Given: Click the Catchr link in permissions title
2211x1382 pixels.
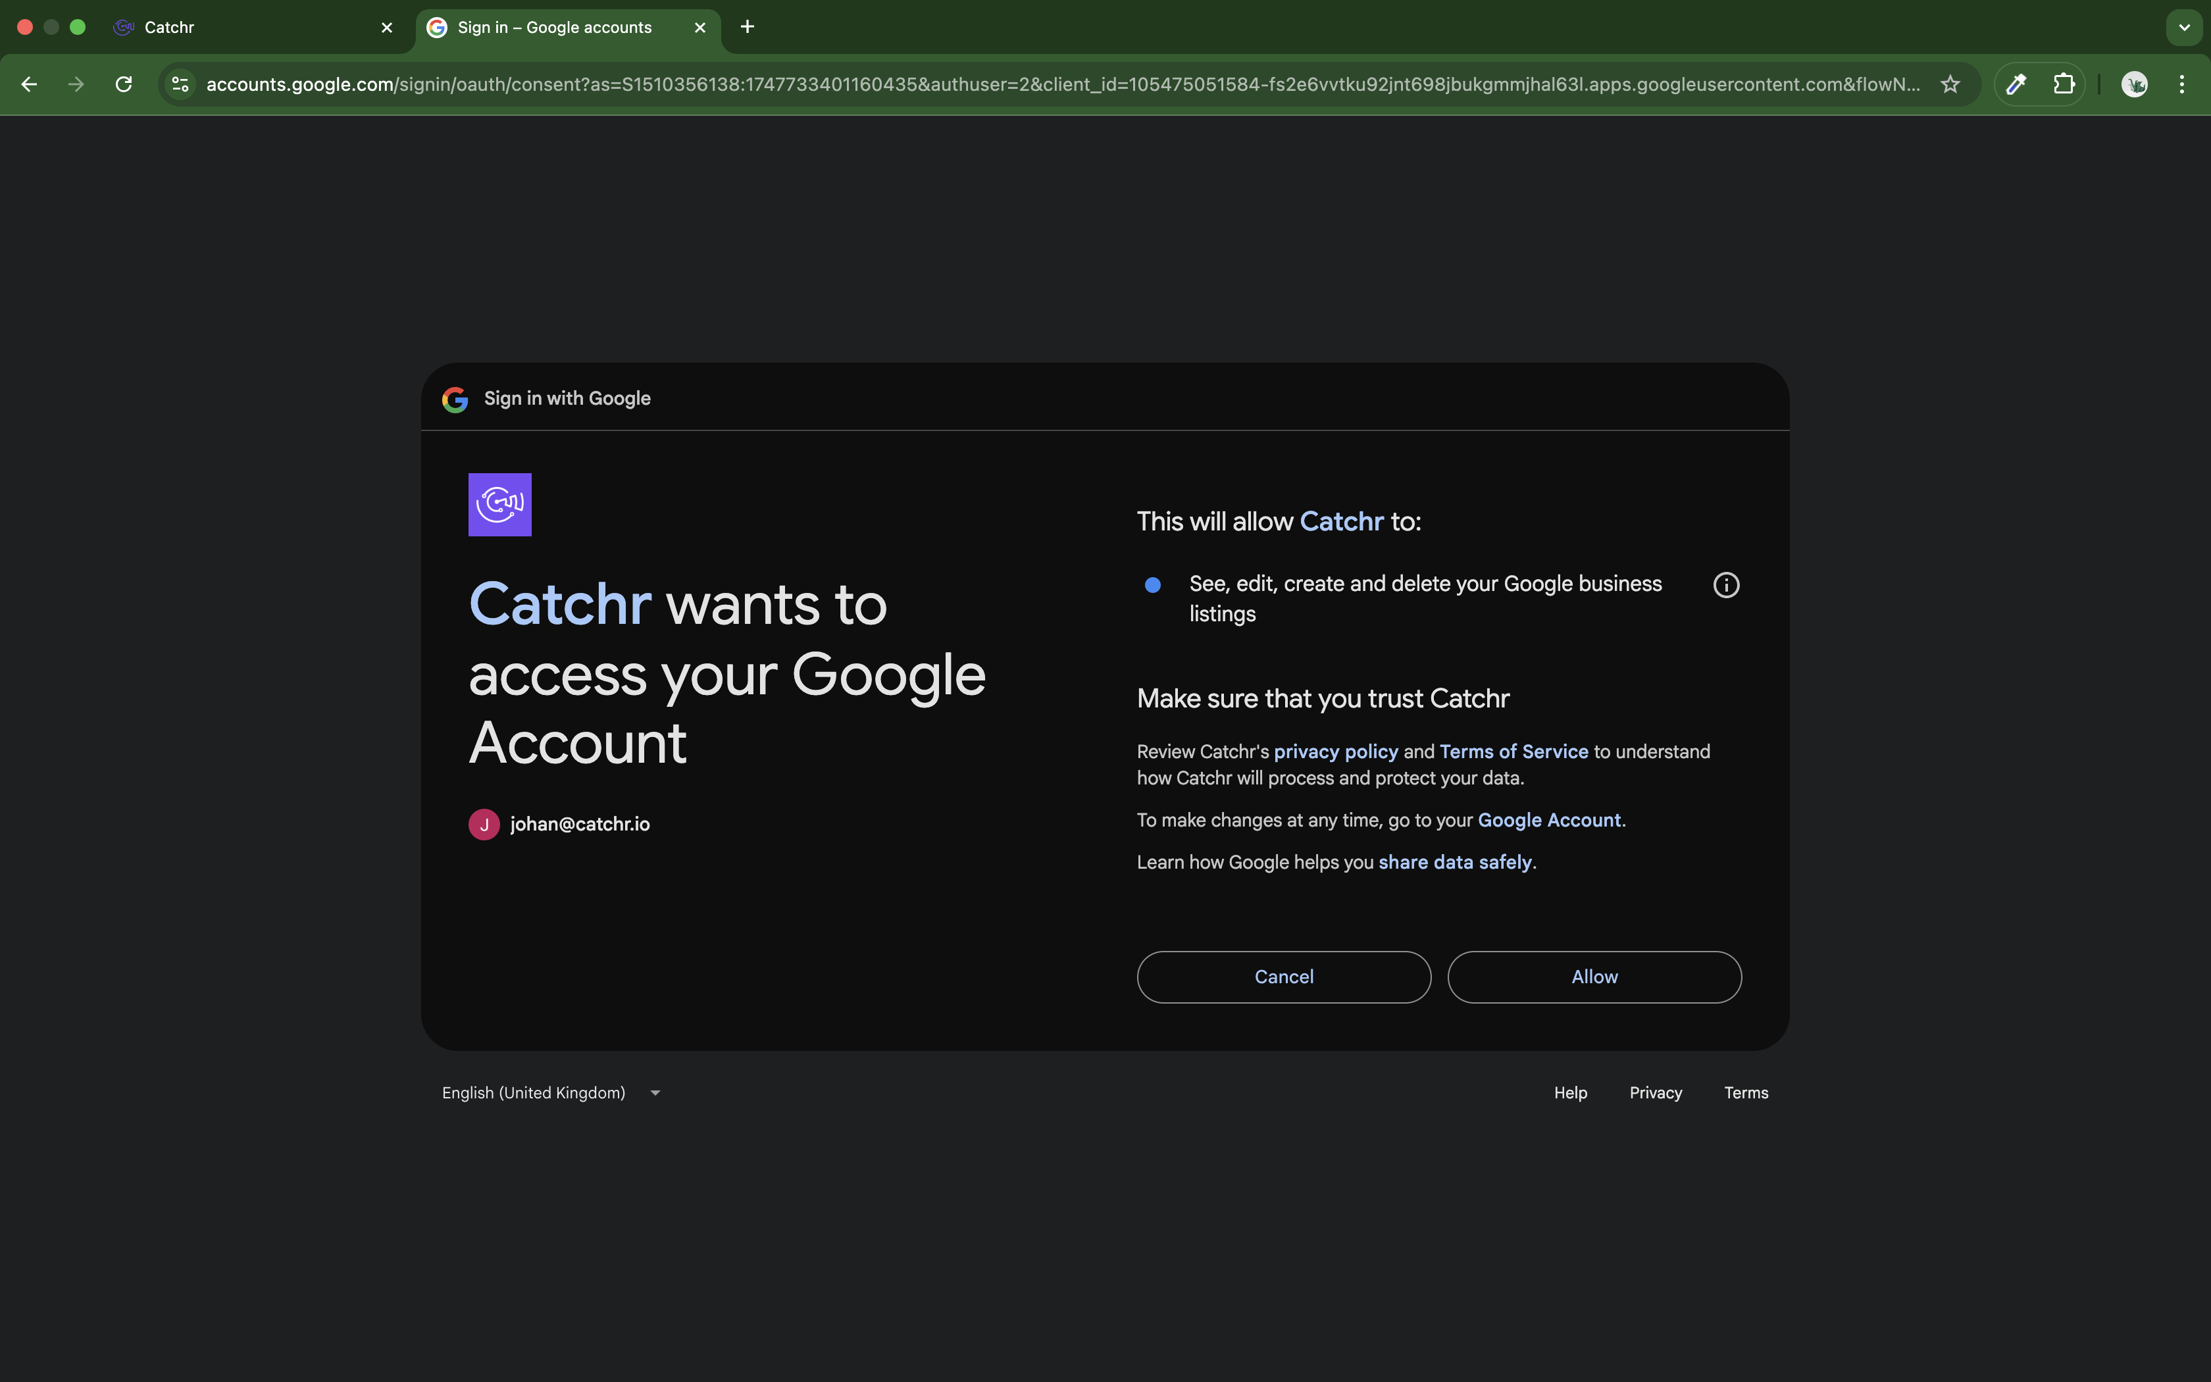Looking at the screenshot, I should tap(1341, 521).
